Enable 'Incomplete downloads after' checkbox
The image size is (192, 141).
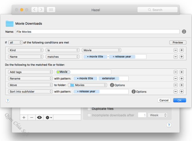click(89, 115)
